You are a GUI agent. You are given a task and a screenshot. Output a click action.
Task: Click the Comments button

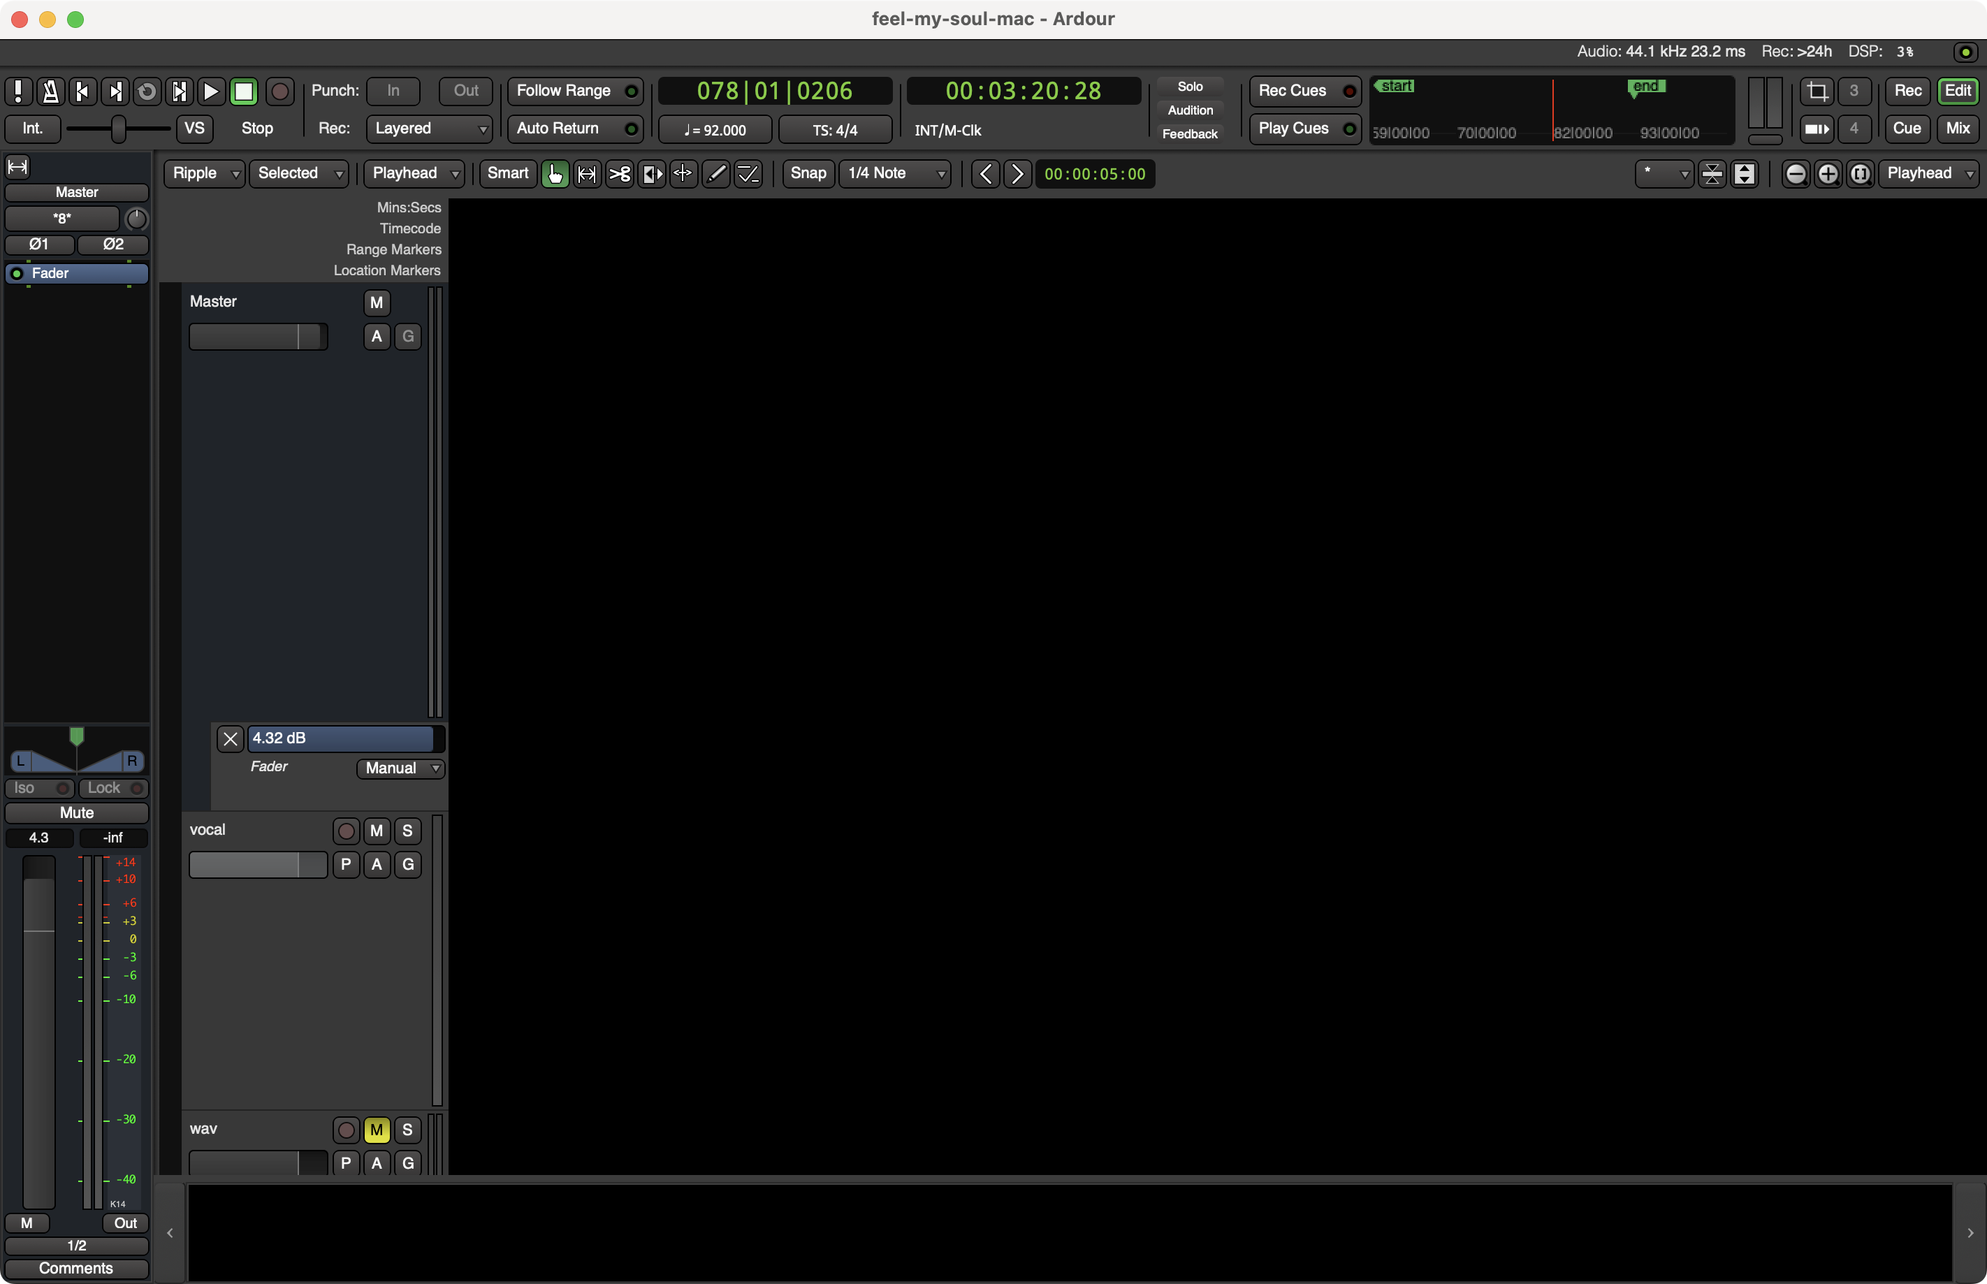[77, 1268]
